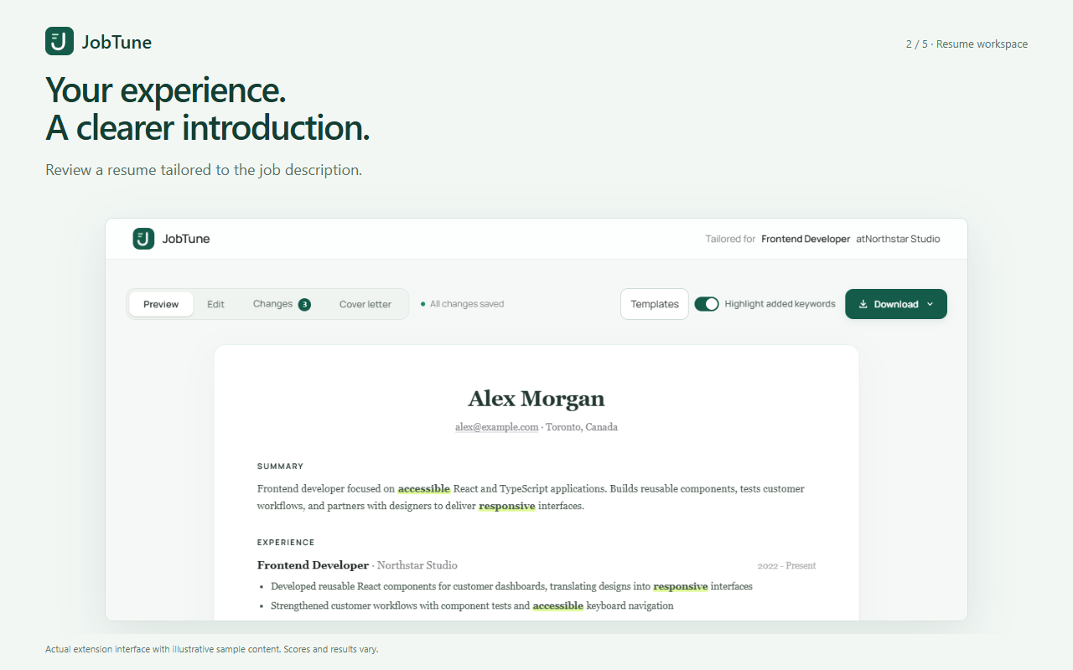Click the Download button
Image resolution: width=1073 pixels, height=670 pixels.
(x=896, y=304)
